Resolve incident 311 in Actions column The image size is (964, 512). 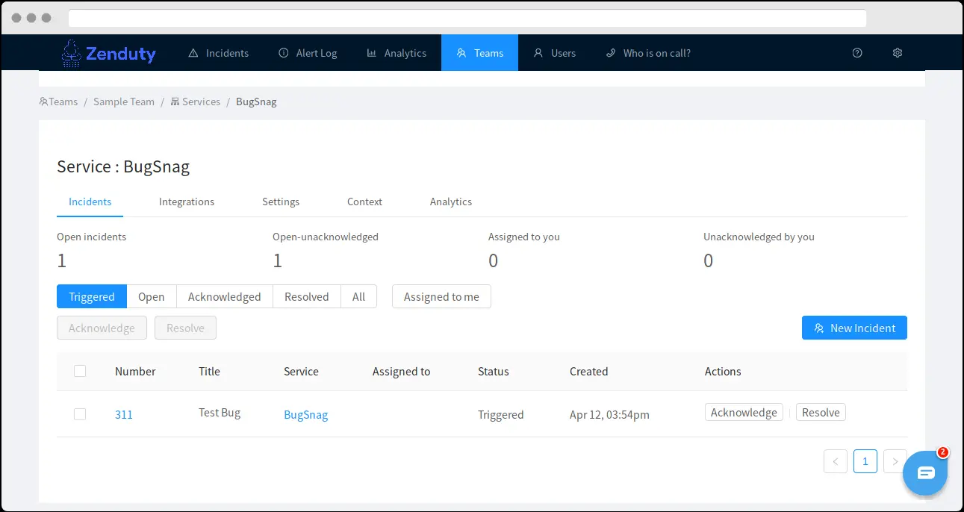pos(821,412)
